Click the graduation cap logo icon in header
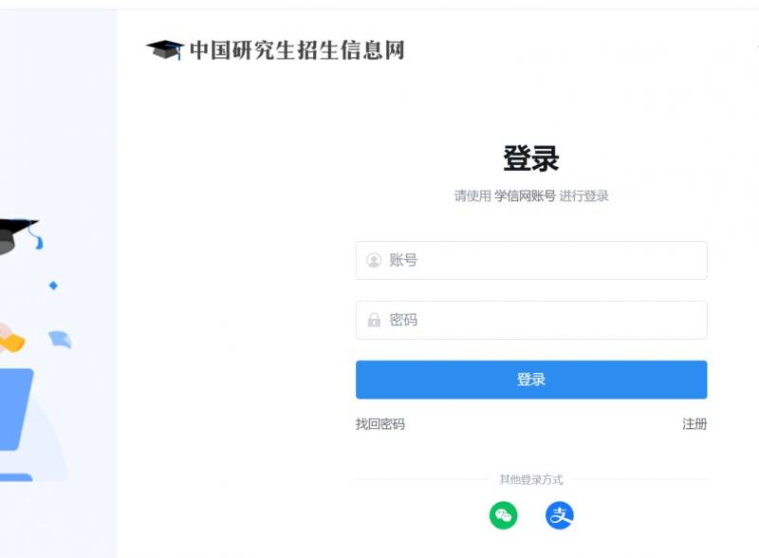759x558 pixels. coord(165,49)
